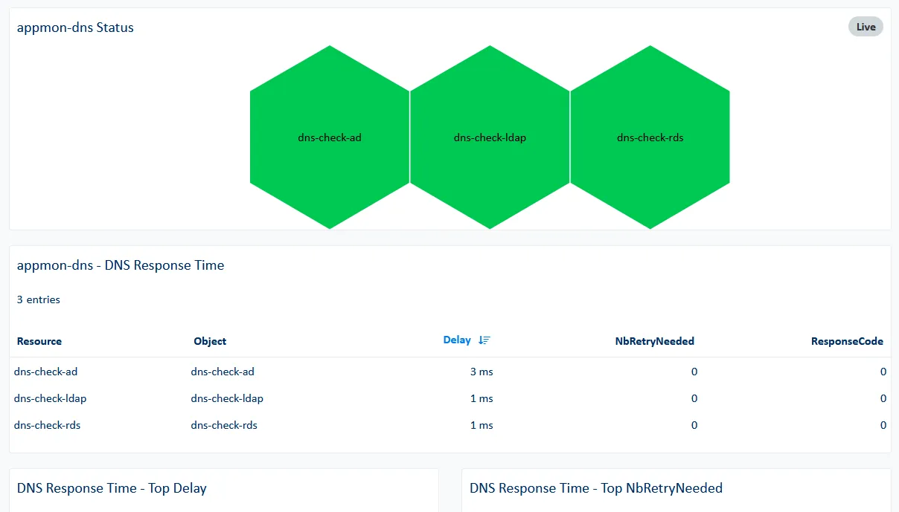
Task: Select dns-check-ldap in the Object column
Action: pos(227,398)
